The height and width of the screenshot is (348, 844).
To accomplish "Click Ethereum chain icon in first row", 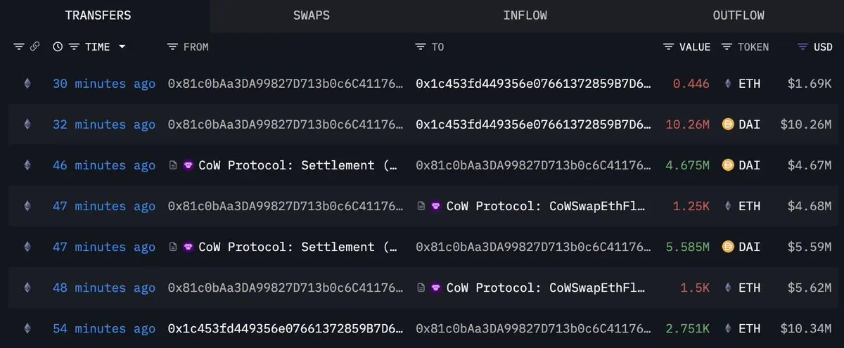I will (x=28, y=84).
